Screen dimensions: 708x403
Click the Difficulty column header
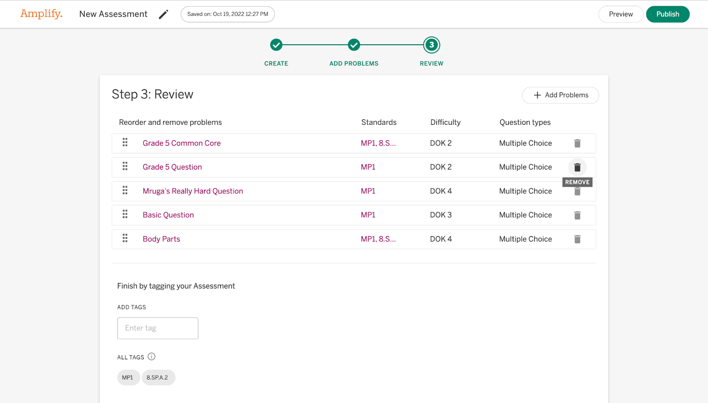(446, 123)
